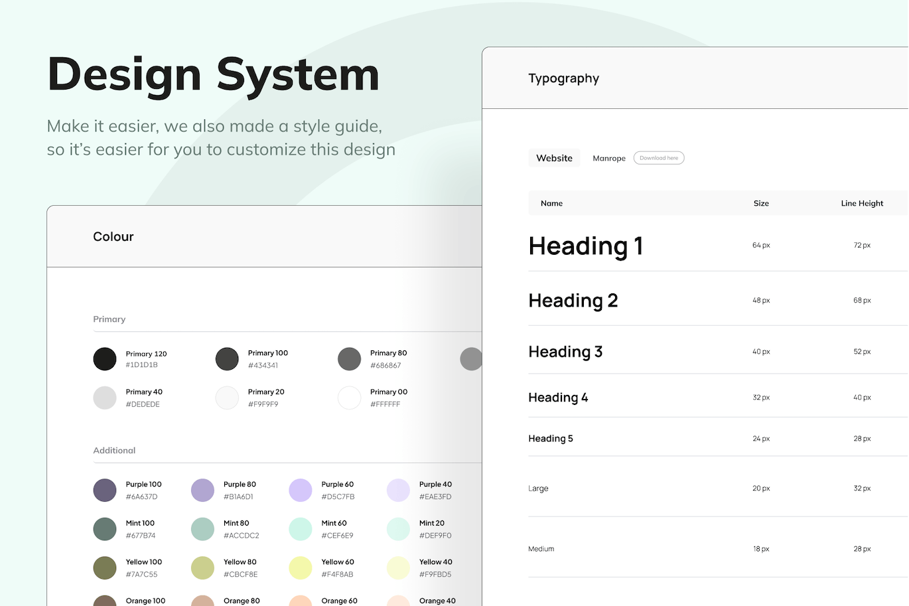Click the #FFFFFF hex code

pyautogui.click(x=385, y=404)
